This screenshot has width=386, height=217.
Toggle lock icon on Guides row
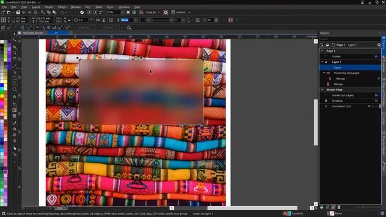coord(376,56)
